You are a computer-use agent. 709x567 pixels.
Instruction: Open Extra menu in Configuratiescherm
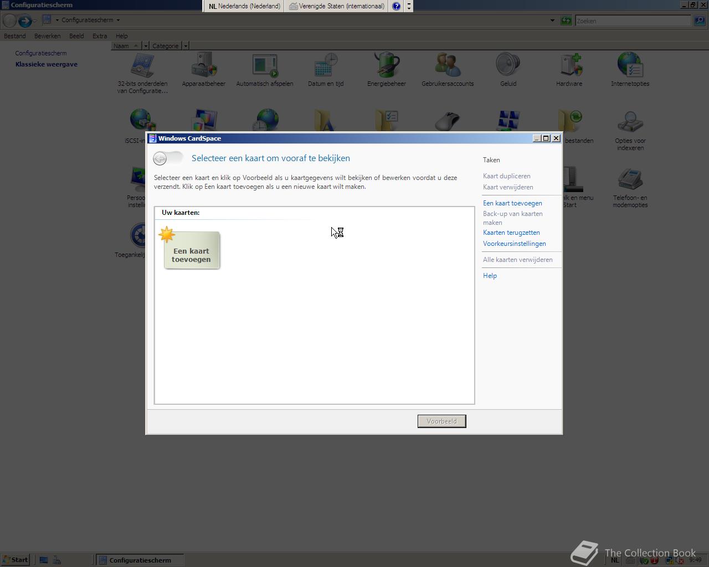100,36
